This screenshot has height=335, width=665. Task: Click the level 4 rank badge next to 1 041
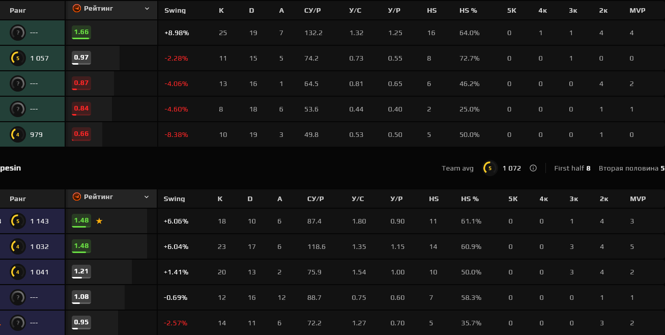(18, 272)
